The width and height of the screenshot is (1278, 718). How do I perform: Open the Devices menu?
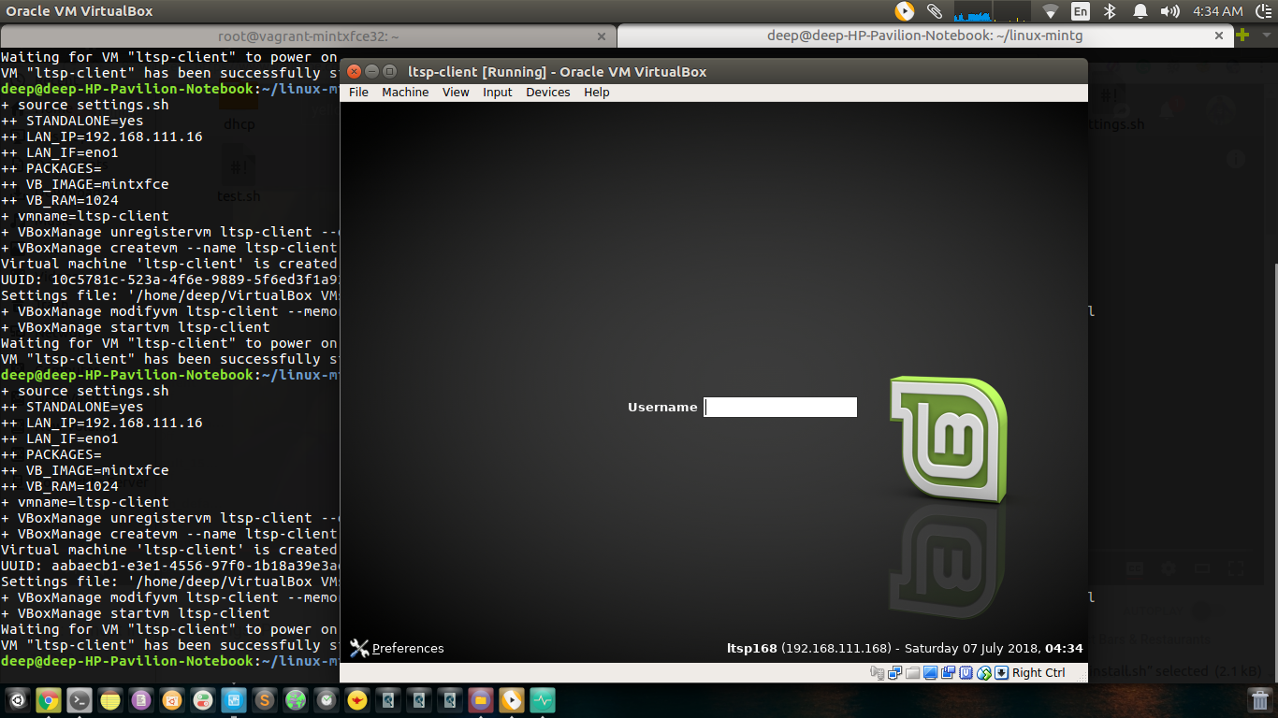click(x=548, y=92)
